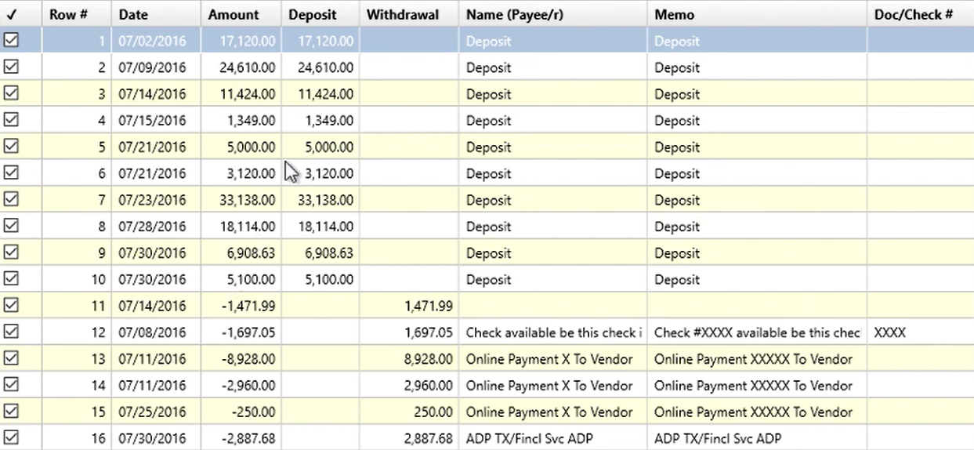Select the date cell 07/28/2016

coord(156,227)
